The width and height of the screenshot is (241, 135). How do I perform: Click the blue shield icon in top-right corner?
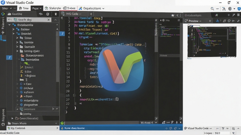coord(239,9)
